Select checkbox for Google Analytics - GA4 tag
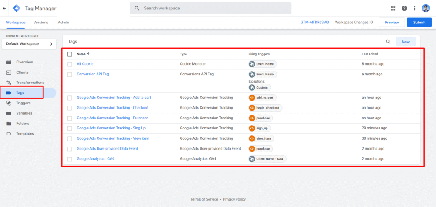The image size is (436, 207). [x=69, y=159]
